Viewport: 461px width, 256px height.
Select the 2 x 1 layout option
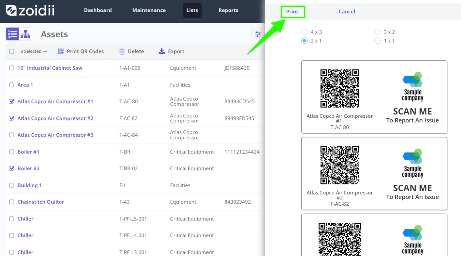[x=304, y=41]
